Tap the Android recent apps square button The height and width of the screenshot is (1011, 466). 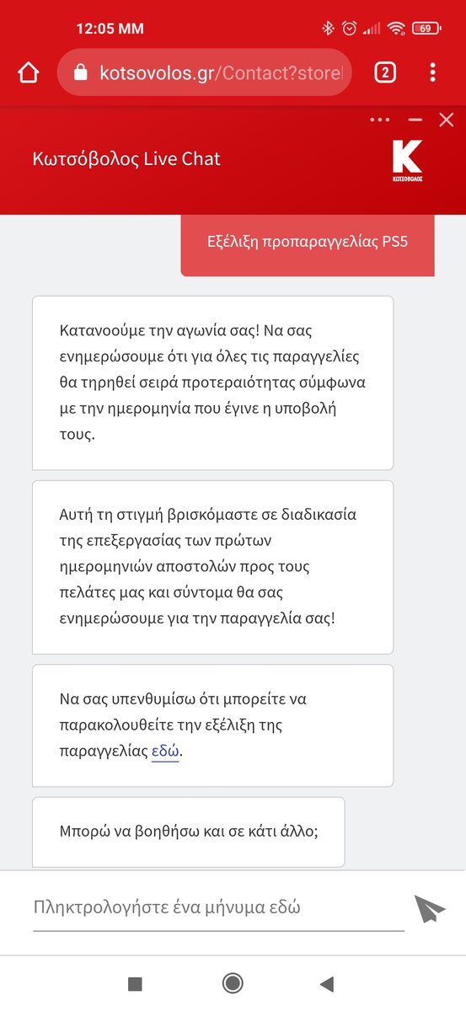(x=135, y=983)
